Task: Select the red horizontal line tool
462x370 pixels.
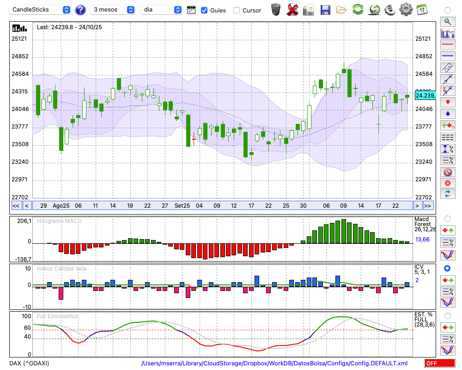Action: coord(448,44)
